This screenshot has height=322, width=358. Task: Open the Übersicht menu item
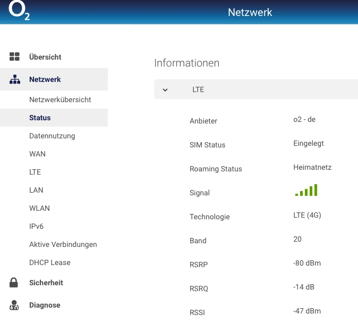(45, 57)
